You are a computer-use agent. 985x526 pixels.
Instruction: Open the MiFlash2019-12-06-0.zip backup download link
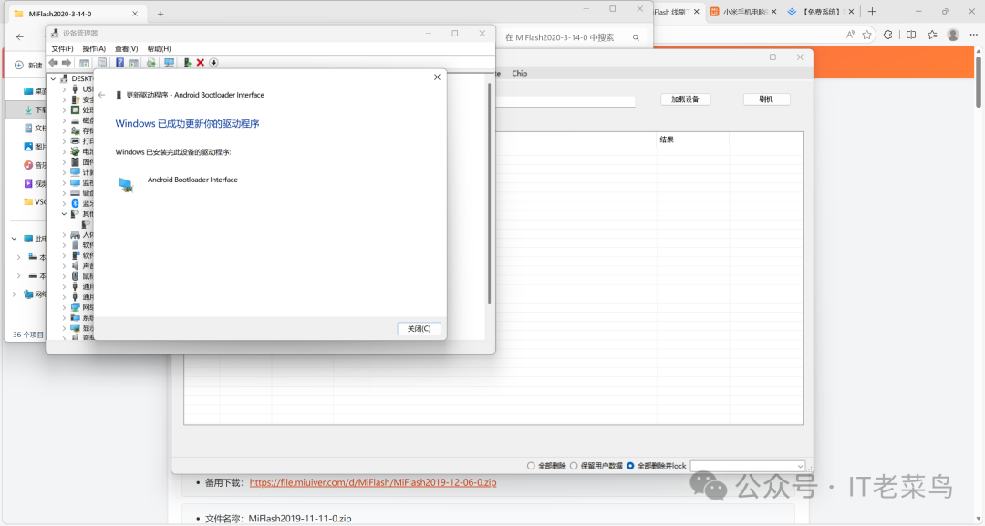pos(373,482)
